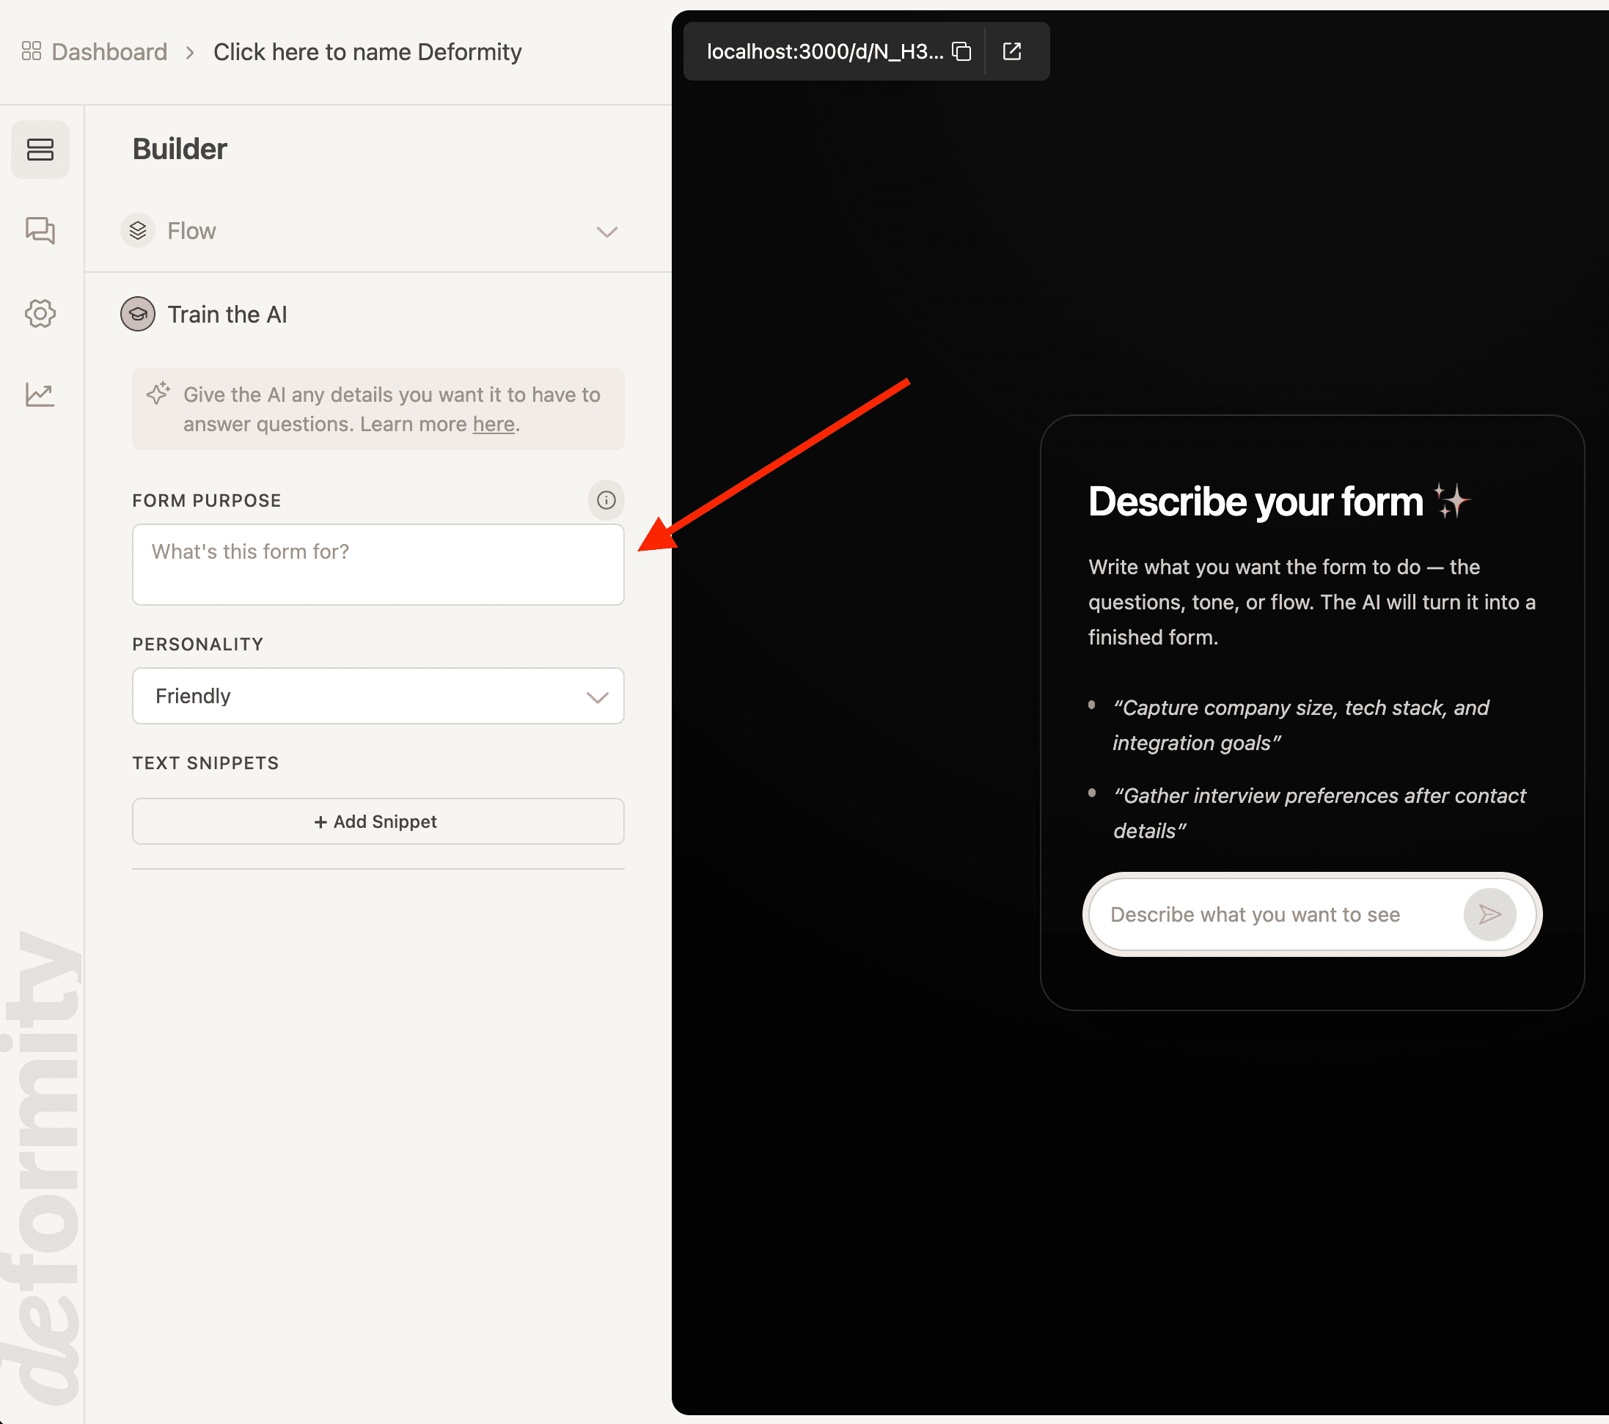Open form in new tab icon
1609x1424 pixels.
click(x=1012, y=52)
